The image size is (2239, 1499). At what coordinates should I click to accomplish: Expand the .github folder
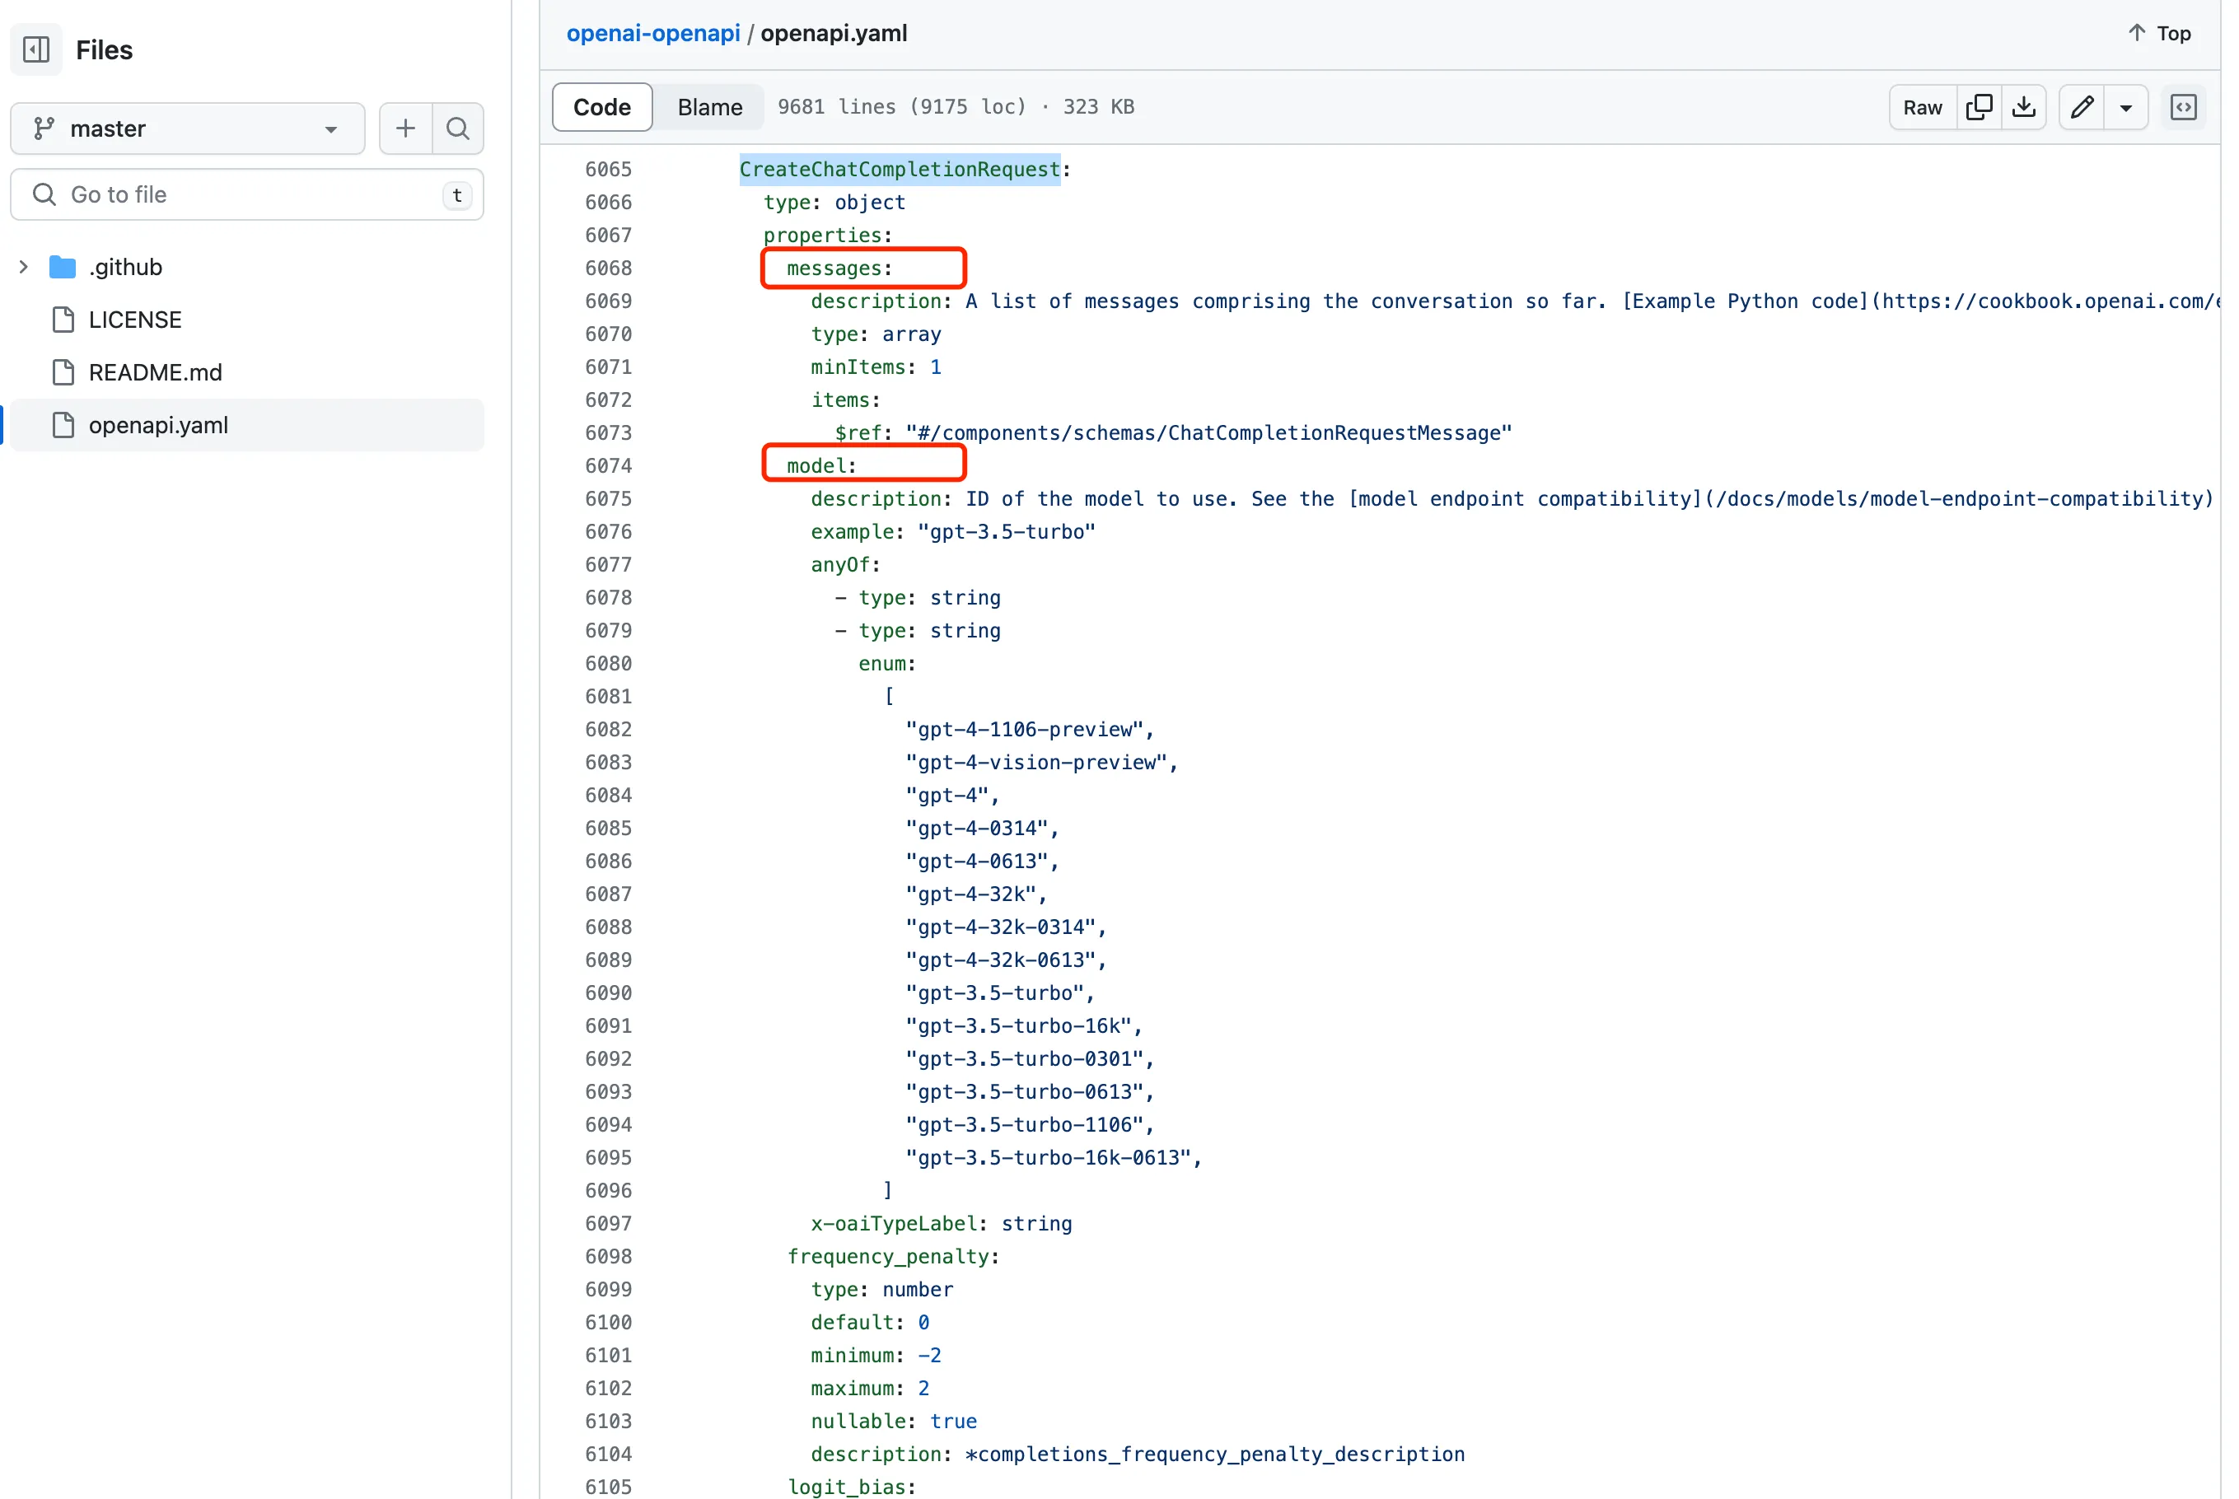pos(24,267)
